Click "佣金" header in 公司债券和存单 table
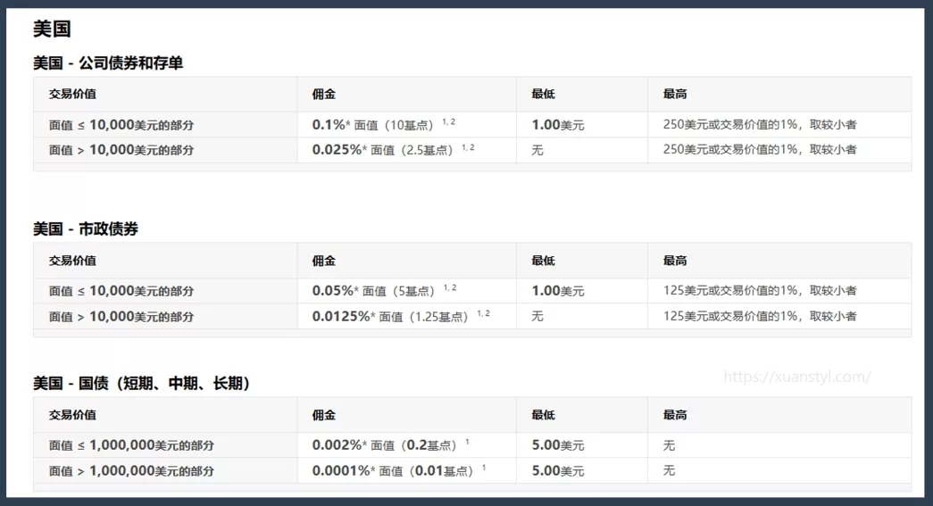Viewport: 933px width, 506px height. click(x=324, y=94)
